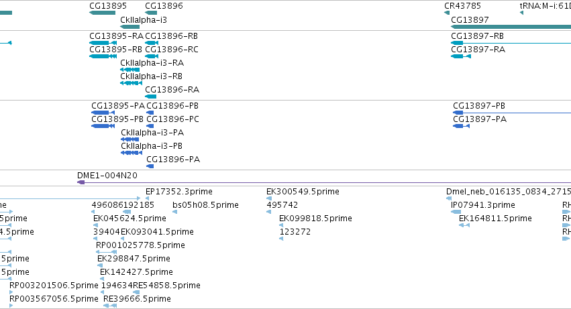
Task: Select the CG13897 gene label
Action: pyautogui.click(x=470, y=19)
